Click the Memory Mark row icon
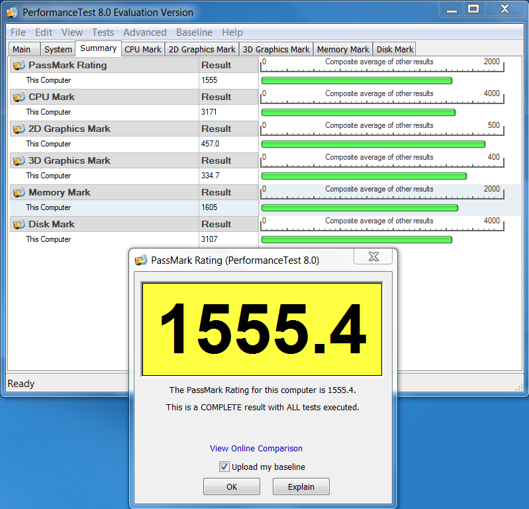 coord(19,192)
